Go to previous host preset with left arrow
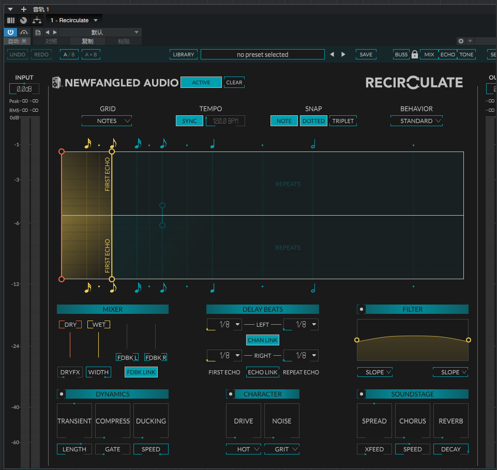Image resolution: width=497 pixels, height=470 pixels. coord(48,33)
